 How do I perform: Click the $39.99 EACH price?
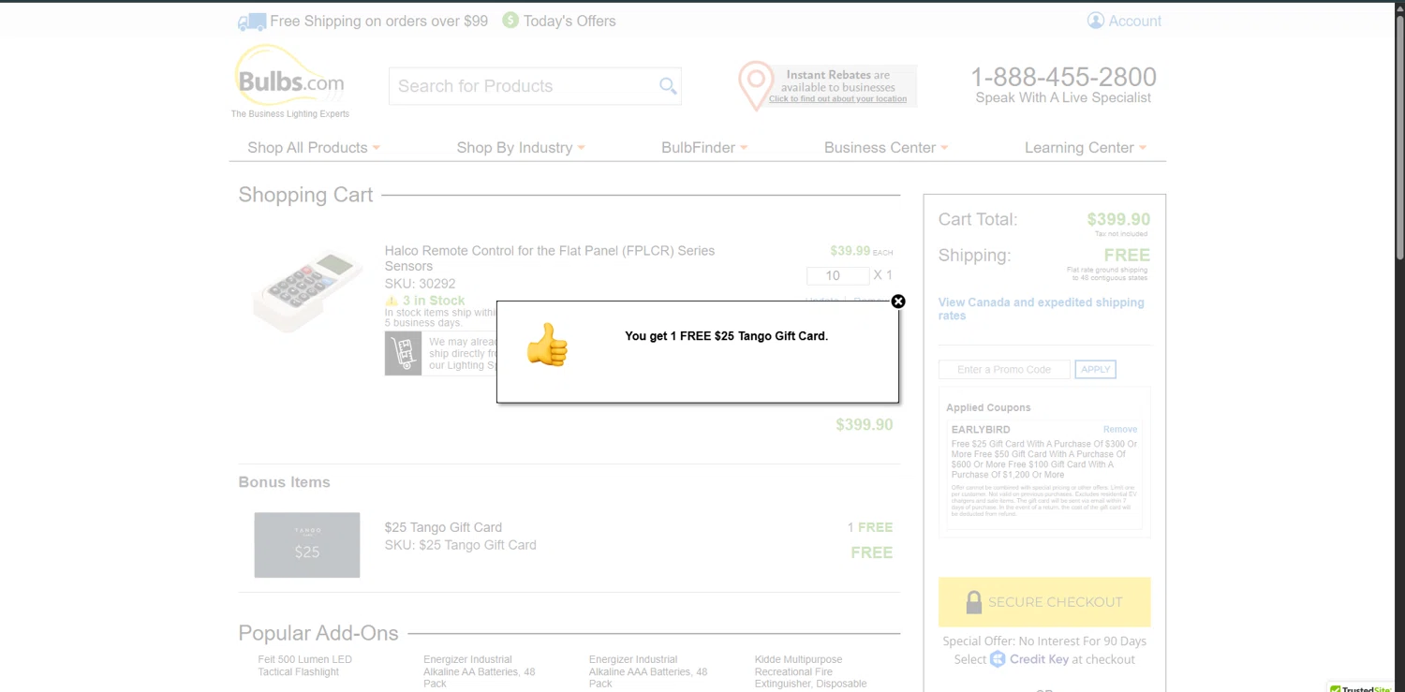pyautogui.click(x=862, y=251)
